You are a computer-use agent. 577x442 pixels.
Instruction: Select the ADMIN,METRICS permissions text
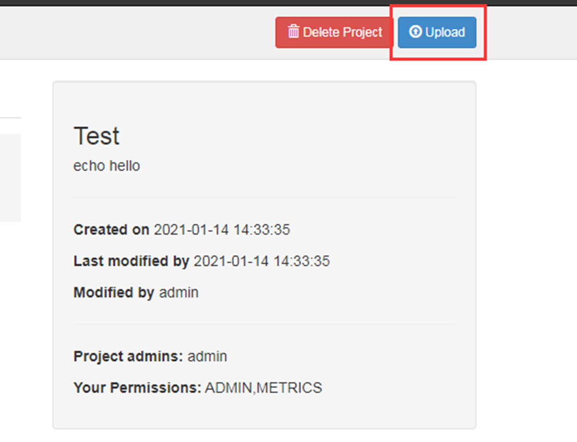(x=264, y=388)
